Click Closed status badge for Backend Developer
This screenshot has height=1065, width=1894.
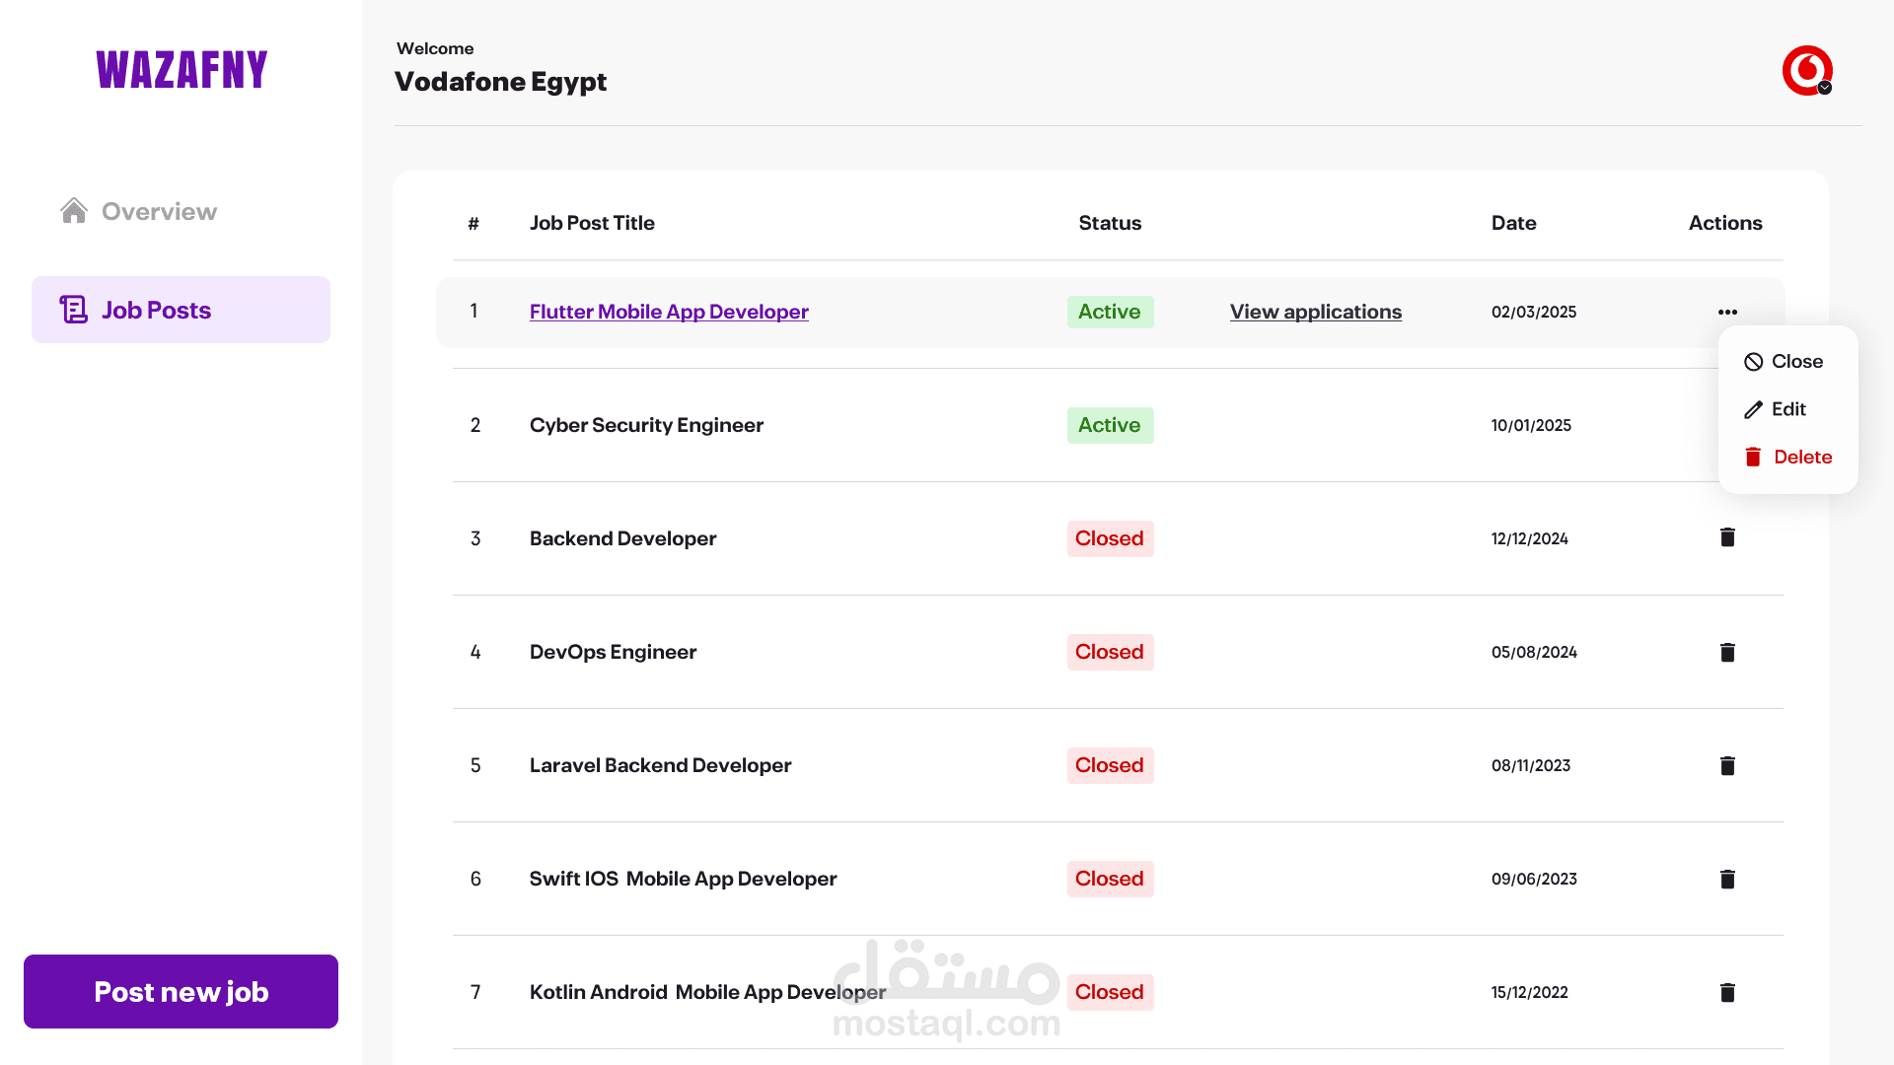(x=1110, y=538)
